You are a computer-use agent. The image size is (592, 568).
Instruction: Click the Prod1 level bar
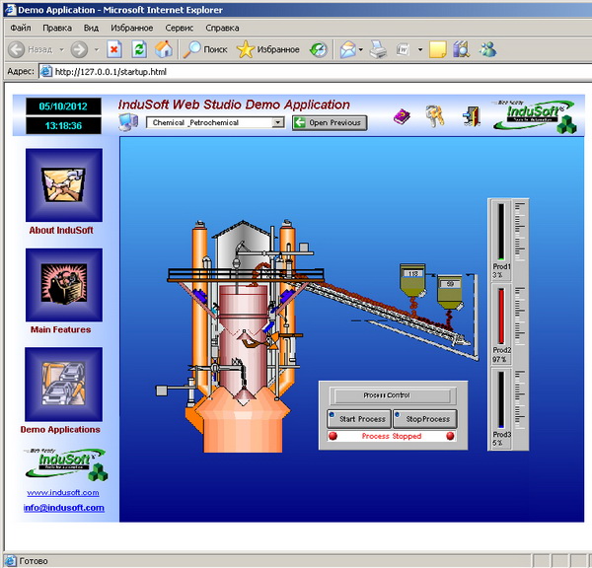[x=501, y=232]
